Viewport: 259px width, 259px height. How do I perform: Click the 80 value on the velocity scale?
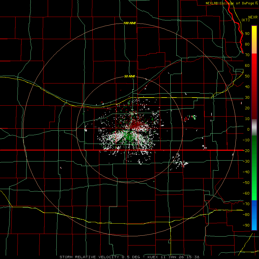(247, 44)
